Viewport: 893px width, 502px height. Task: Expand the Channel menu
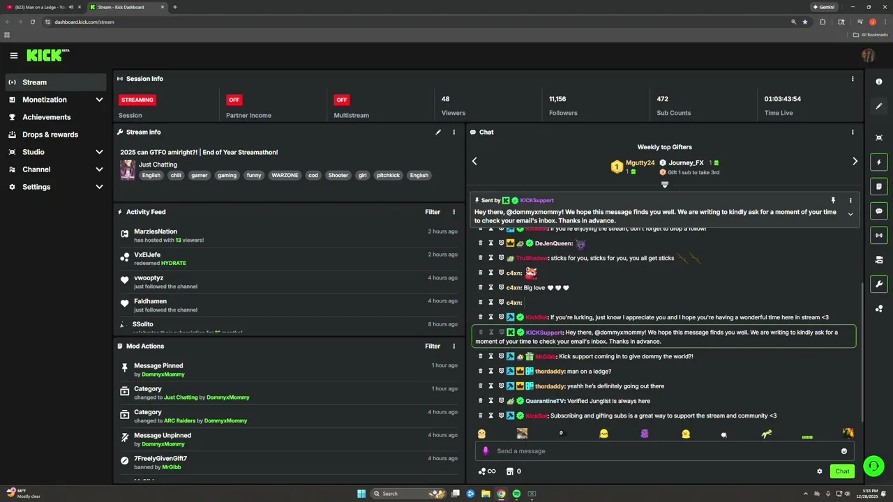click(x=56, y=169)
